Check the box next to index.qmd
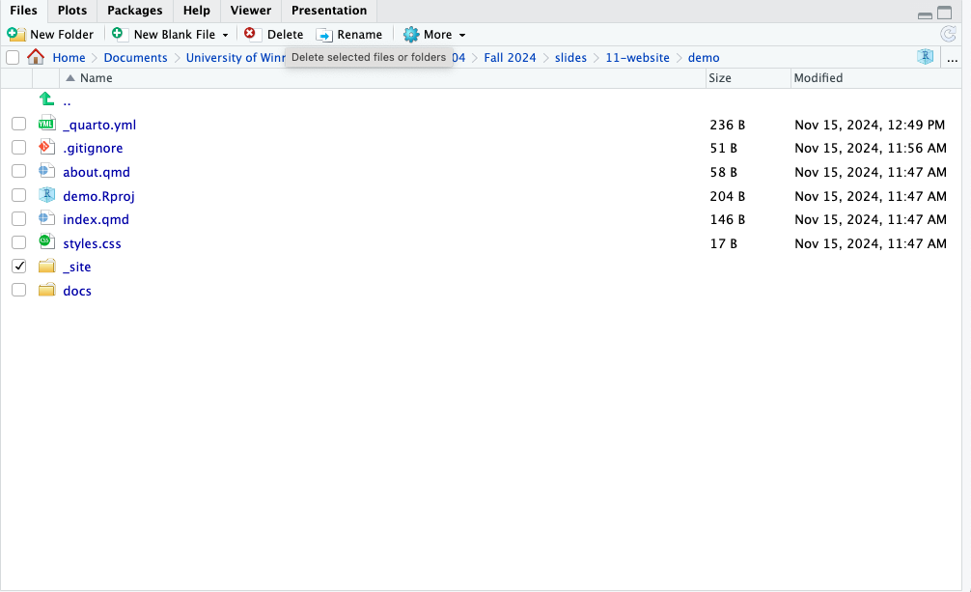971x592 pixels. (x=18, y=219)
